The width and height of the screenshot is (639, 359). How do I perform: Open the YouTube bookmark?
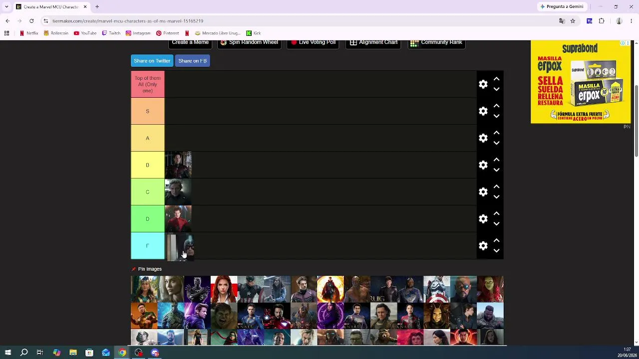coord(85,33)
